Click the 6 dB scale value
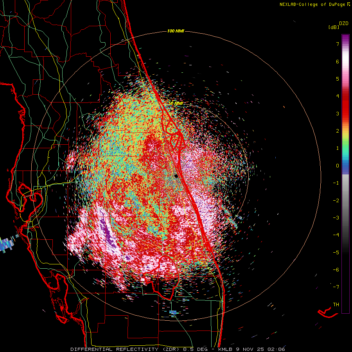 click(x=338, y=61)
